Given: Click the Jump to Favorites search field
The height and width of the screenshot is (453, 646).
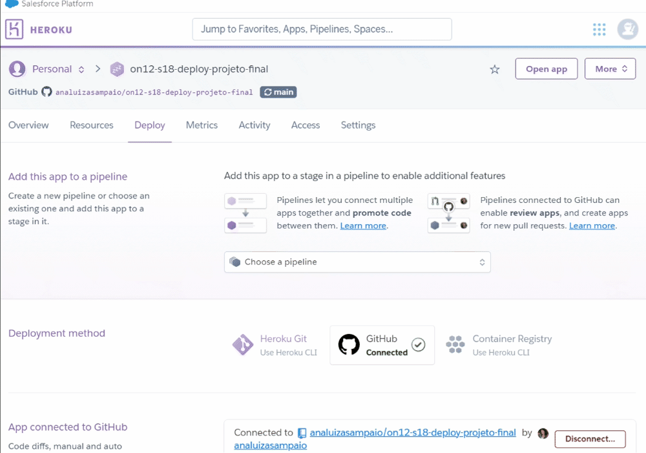Looking at the screenshot, I should 322,29.
